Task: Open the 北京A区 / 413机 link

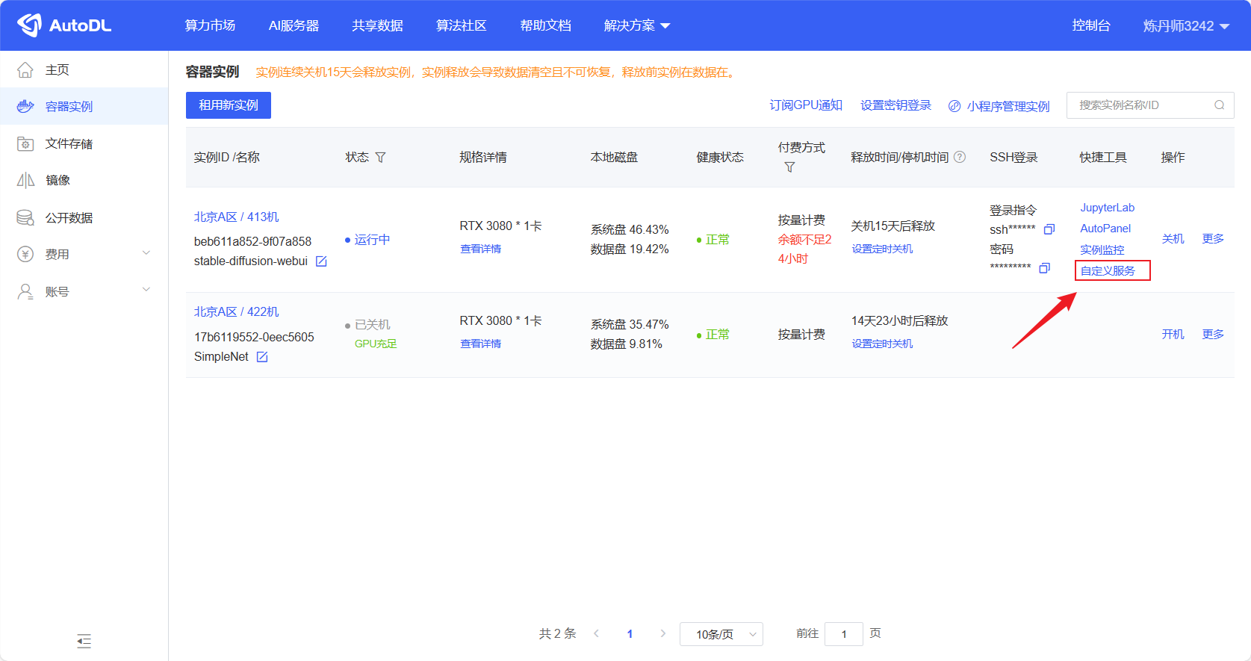Action: coord(236,217)
